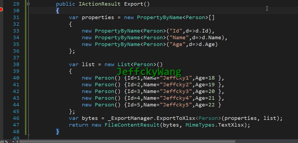Click line number 44
The width and height of the screenshot is (298, 143).
tap(16, 105)
